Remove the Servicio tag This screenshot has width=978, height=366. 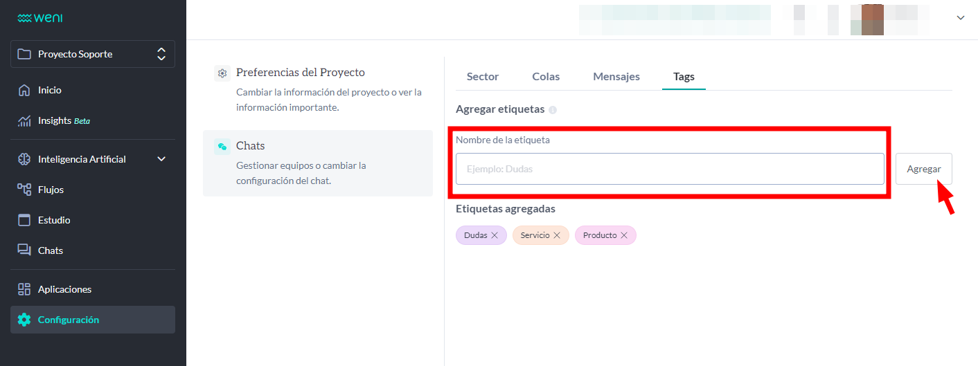(x=557, y=235)
